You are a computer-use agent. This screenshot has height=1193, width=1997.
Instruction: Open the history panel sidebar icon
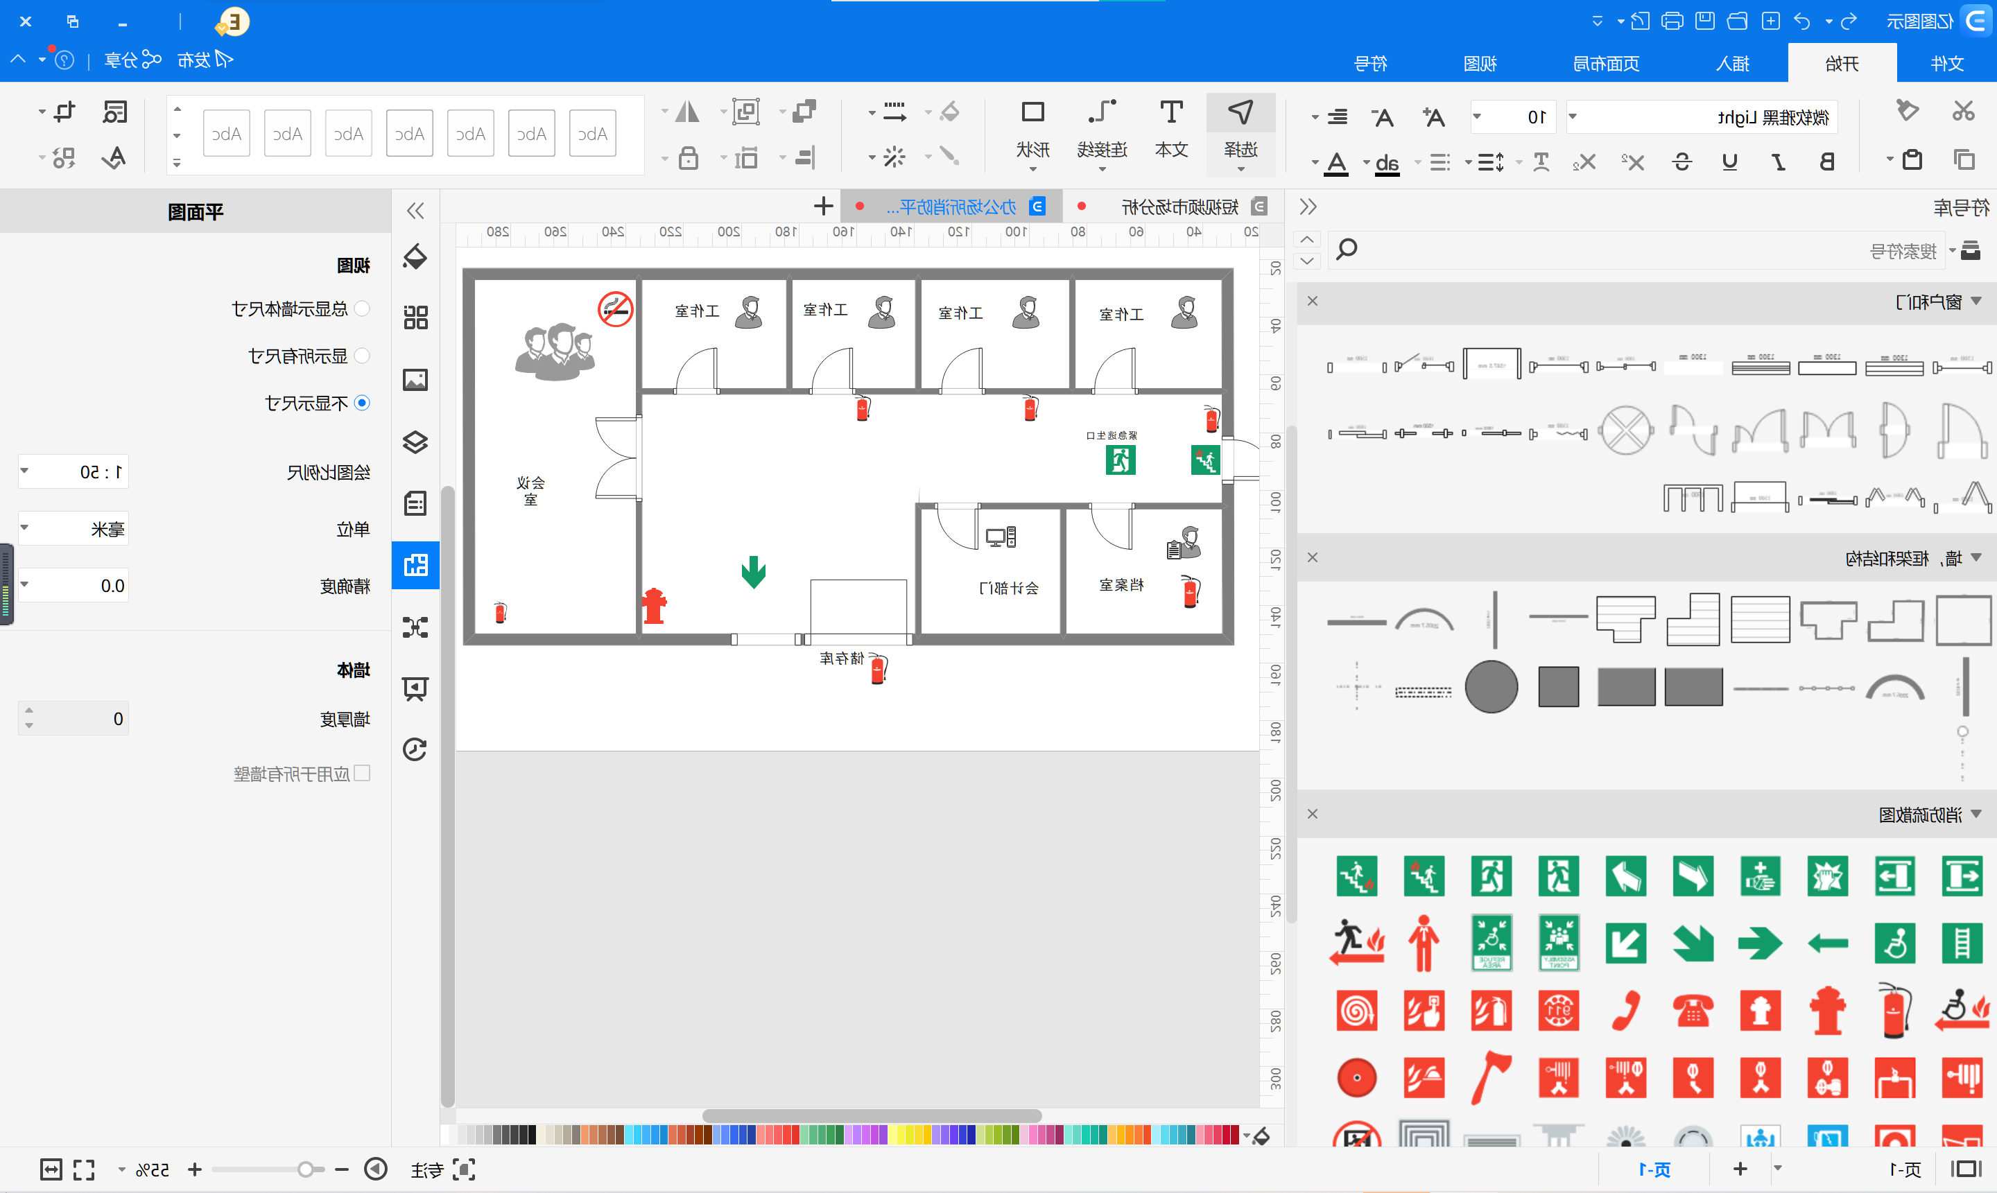tap(415, 749)
